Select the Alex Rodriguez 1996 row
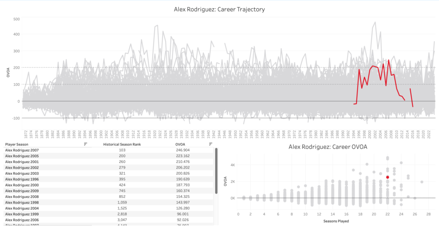This screenshot has height=227, width=439. coord(108,179)
